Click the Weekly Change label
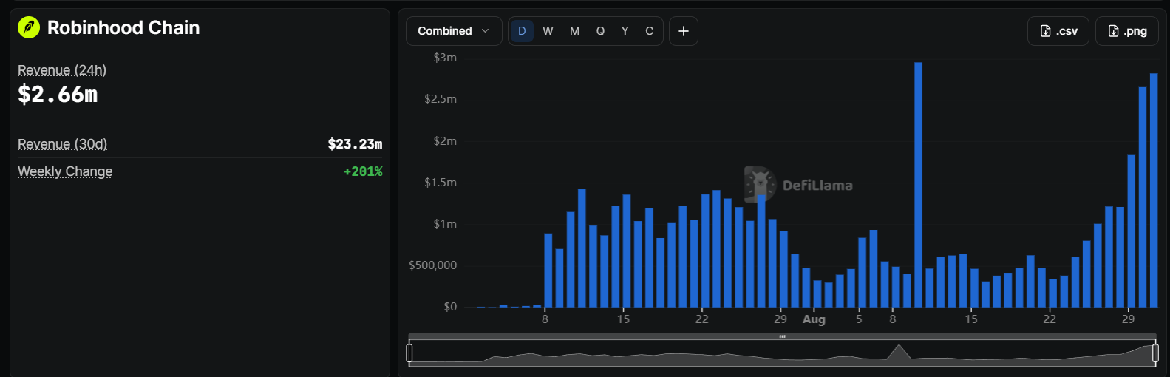Viewport: 1170px width, 377px height. (65, 171)
